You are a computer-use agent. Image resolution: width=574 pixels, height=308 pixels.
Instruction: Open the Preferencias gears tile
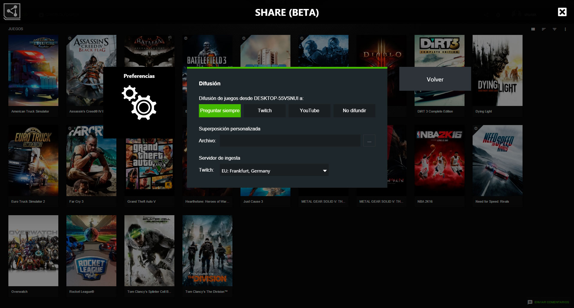click(139, 102)
